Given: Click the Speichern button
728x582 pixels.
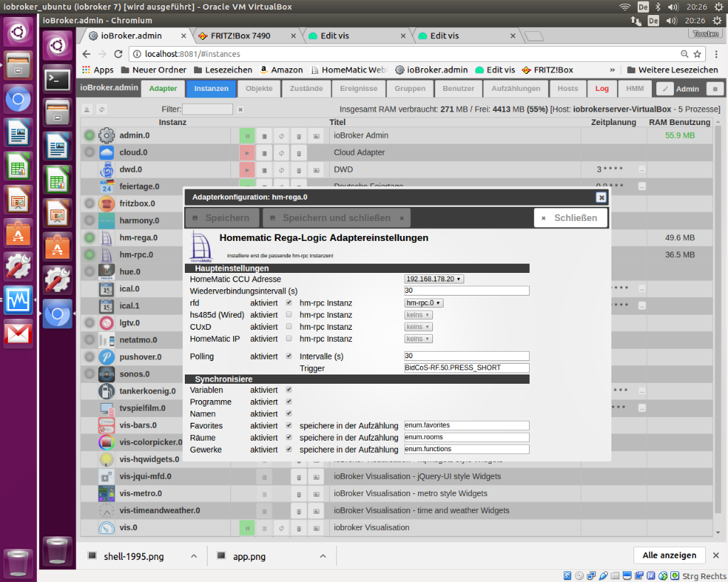Looking at the screenshot, I should (x=222, y=218).
